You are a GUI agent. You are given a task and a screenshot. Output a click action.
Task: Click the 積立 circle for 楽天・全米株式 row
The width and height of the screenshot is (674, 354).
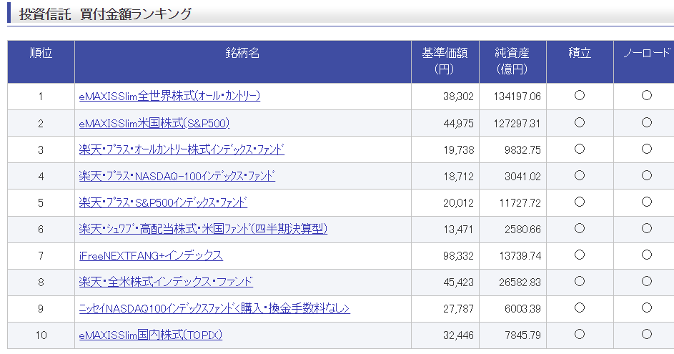point(580,281)
